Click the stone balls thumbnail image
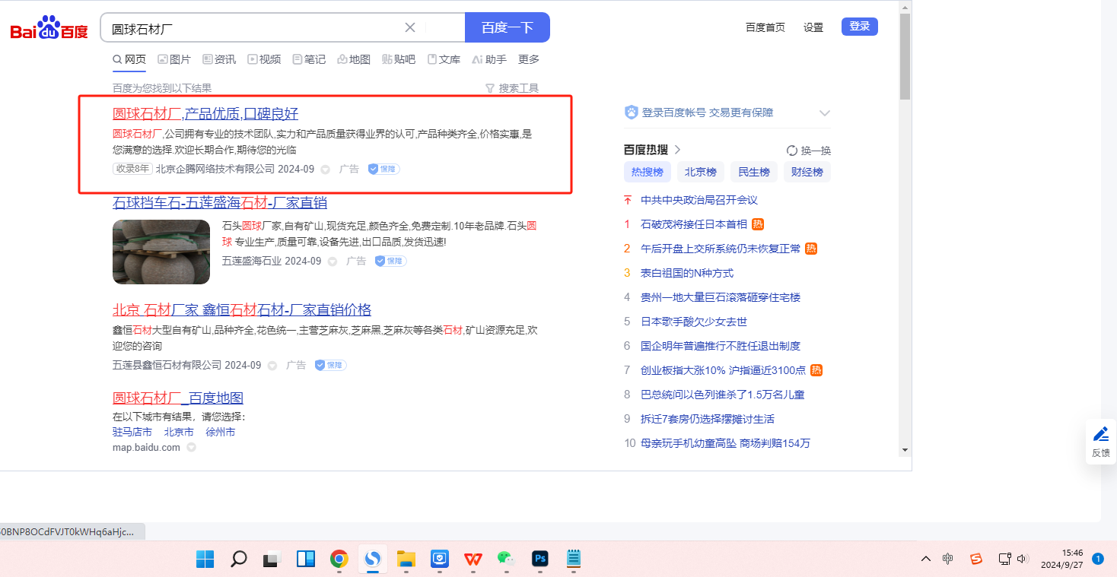 point(161,252)
